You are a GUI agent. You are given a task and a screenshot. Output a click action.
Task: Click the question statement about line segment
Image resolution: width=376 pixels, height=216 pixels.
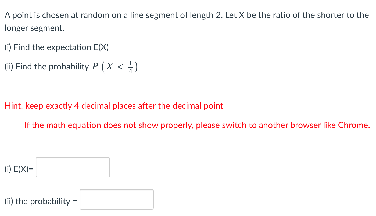(x=185, y=15)
